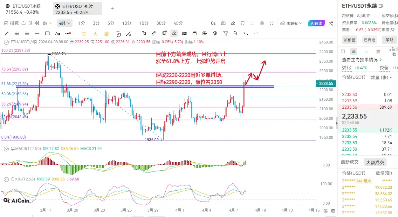Select the 15分 timeframe
The image size is (398, 217).
tap(144, 23)
